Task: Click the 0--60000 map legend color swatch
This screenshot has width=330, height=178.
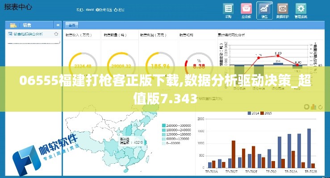Action: coord(163,143)
